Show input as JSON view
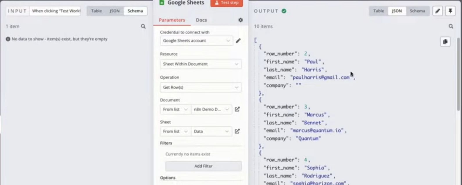This screenshot has height=185, width=462. click(114, 11)
